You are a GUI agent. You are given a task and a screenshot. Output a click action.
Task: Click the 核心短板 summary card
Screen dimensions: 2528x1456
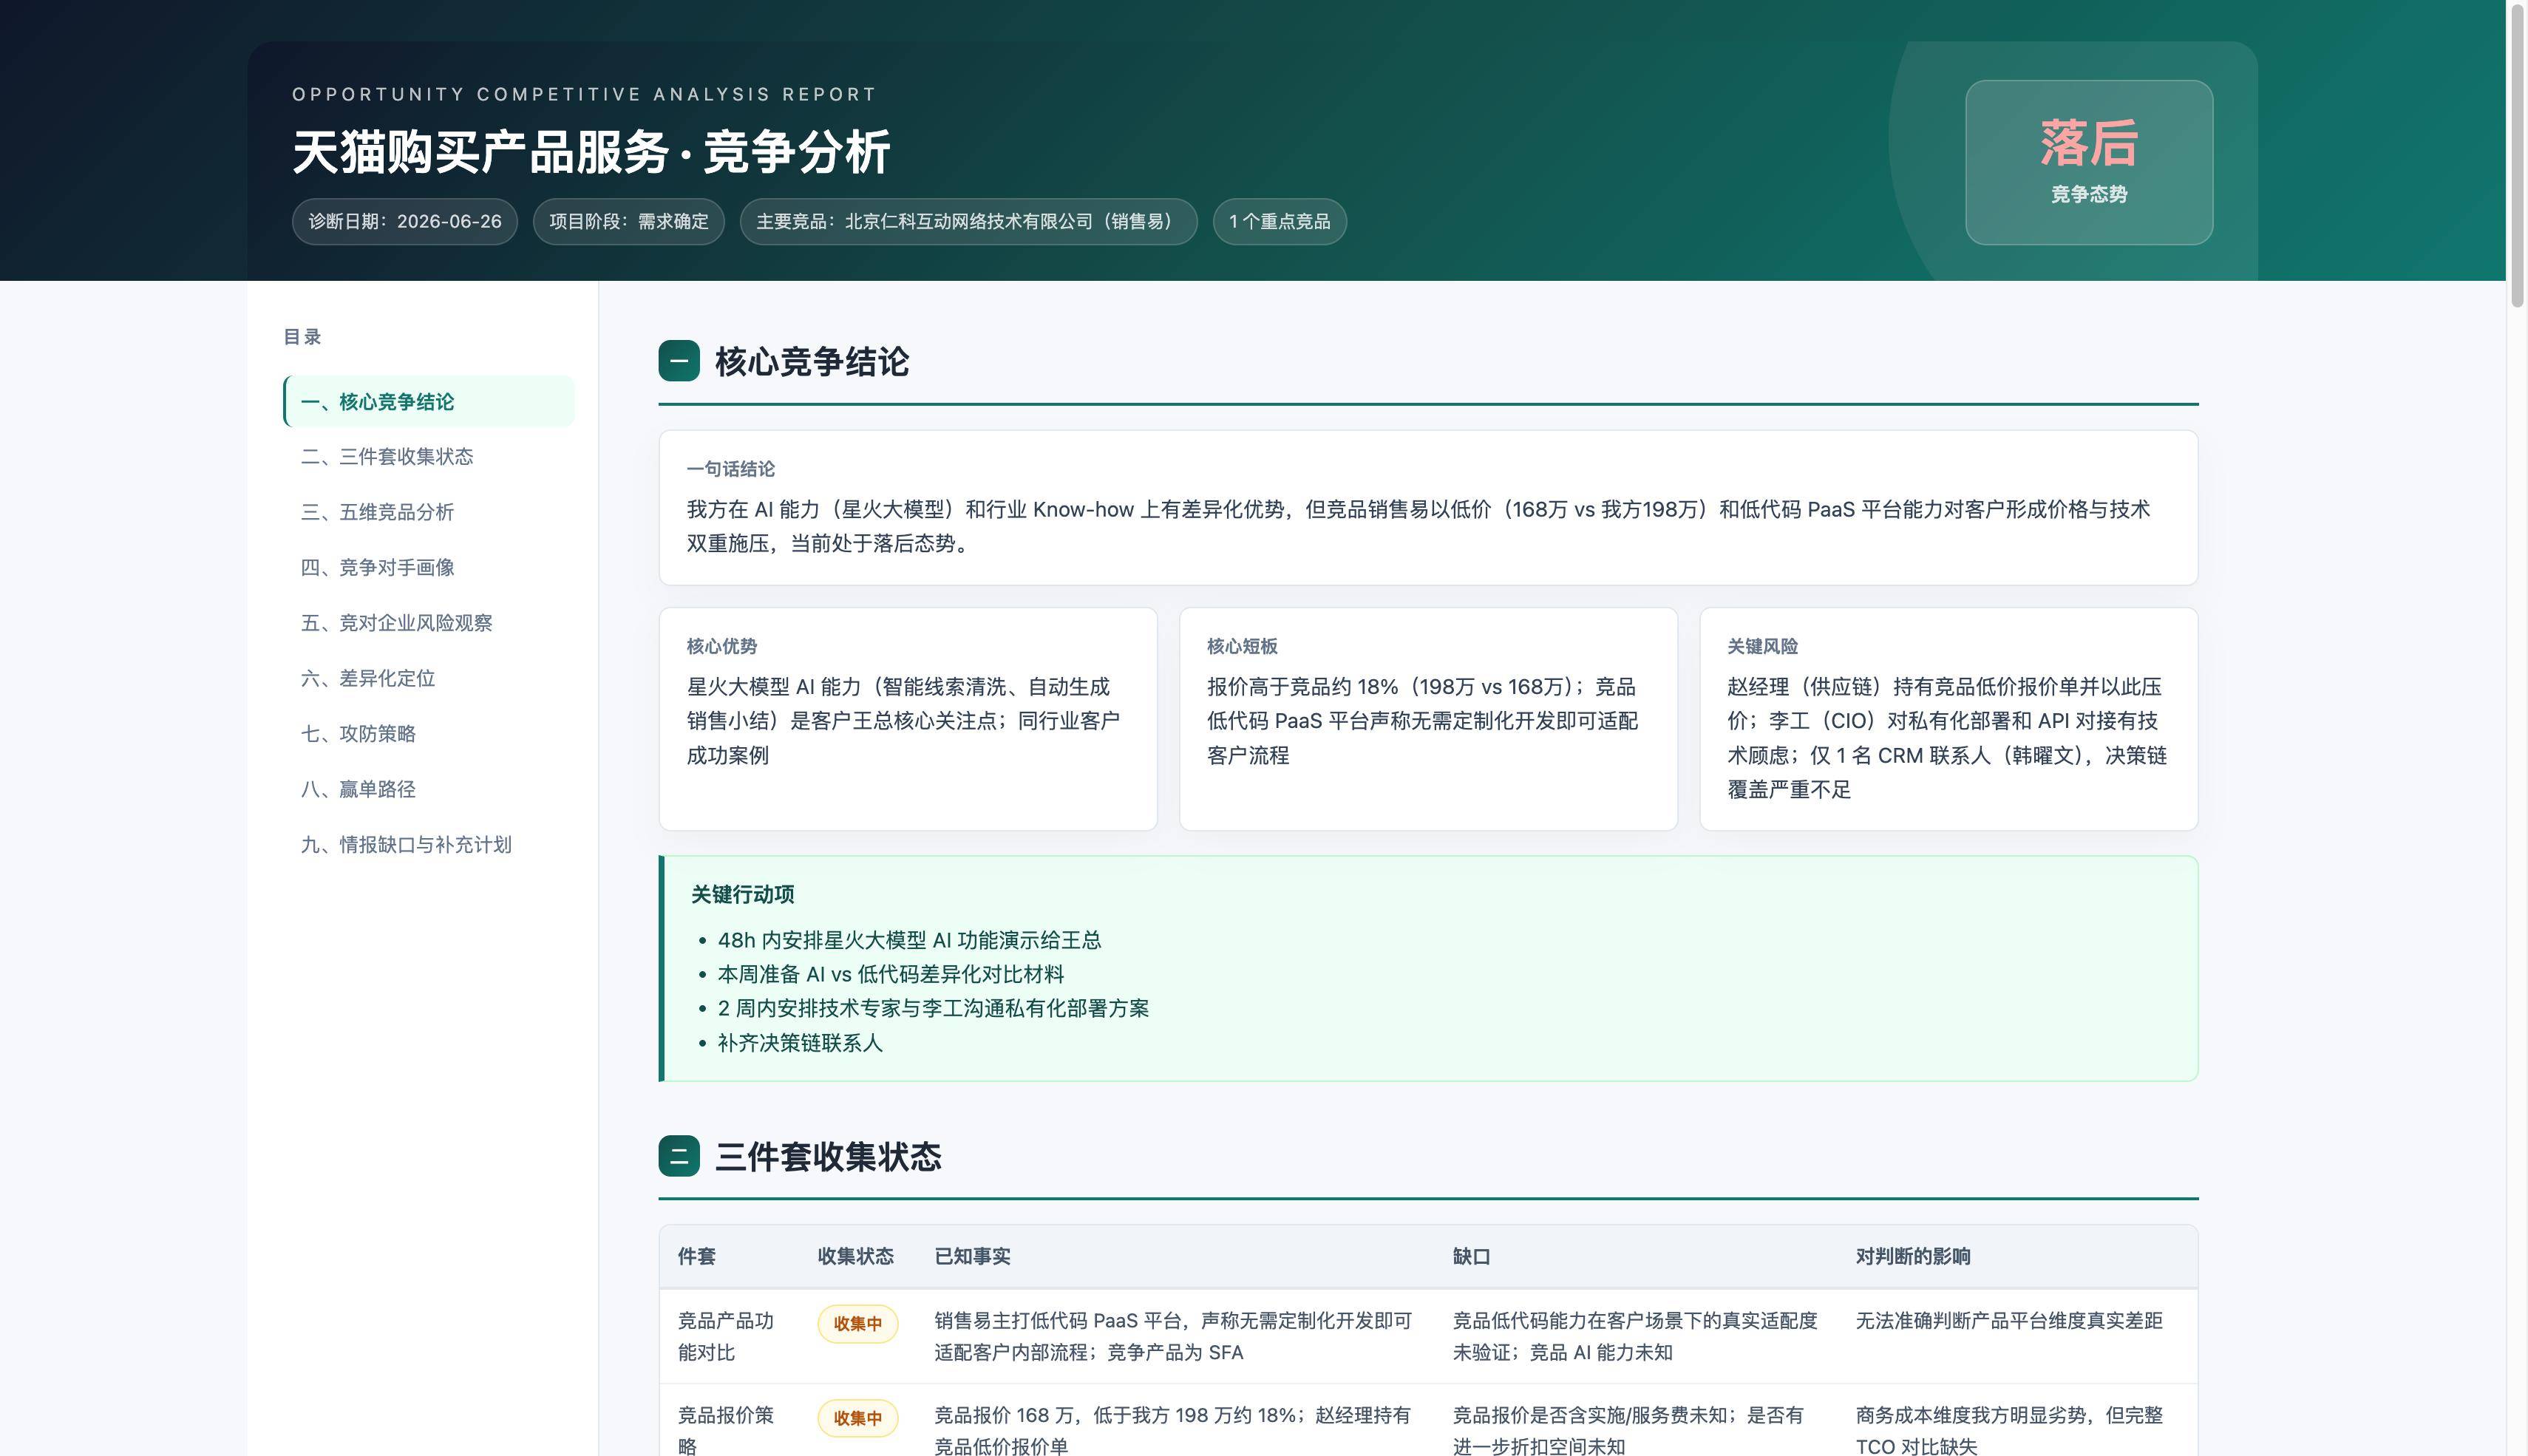click(1428, 719)
